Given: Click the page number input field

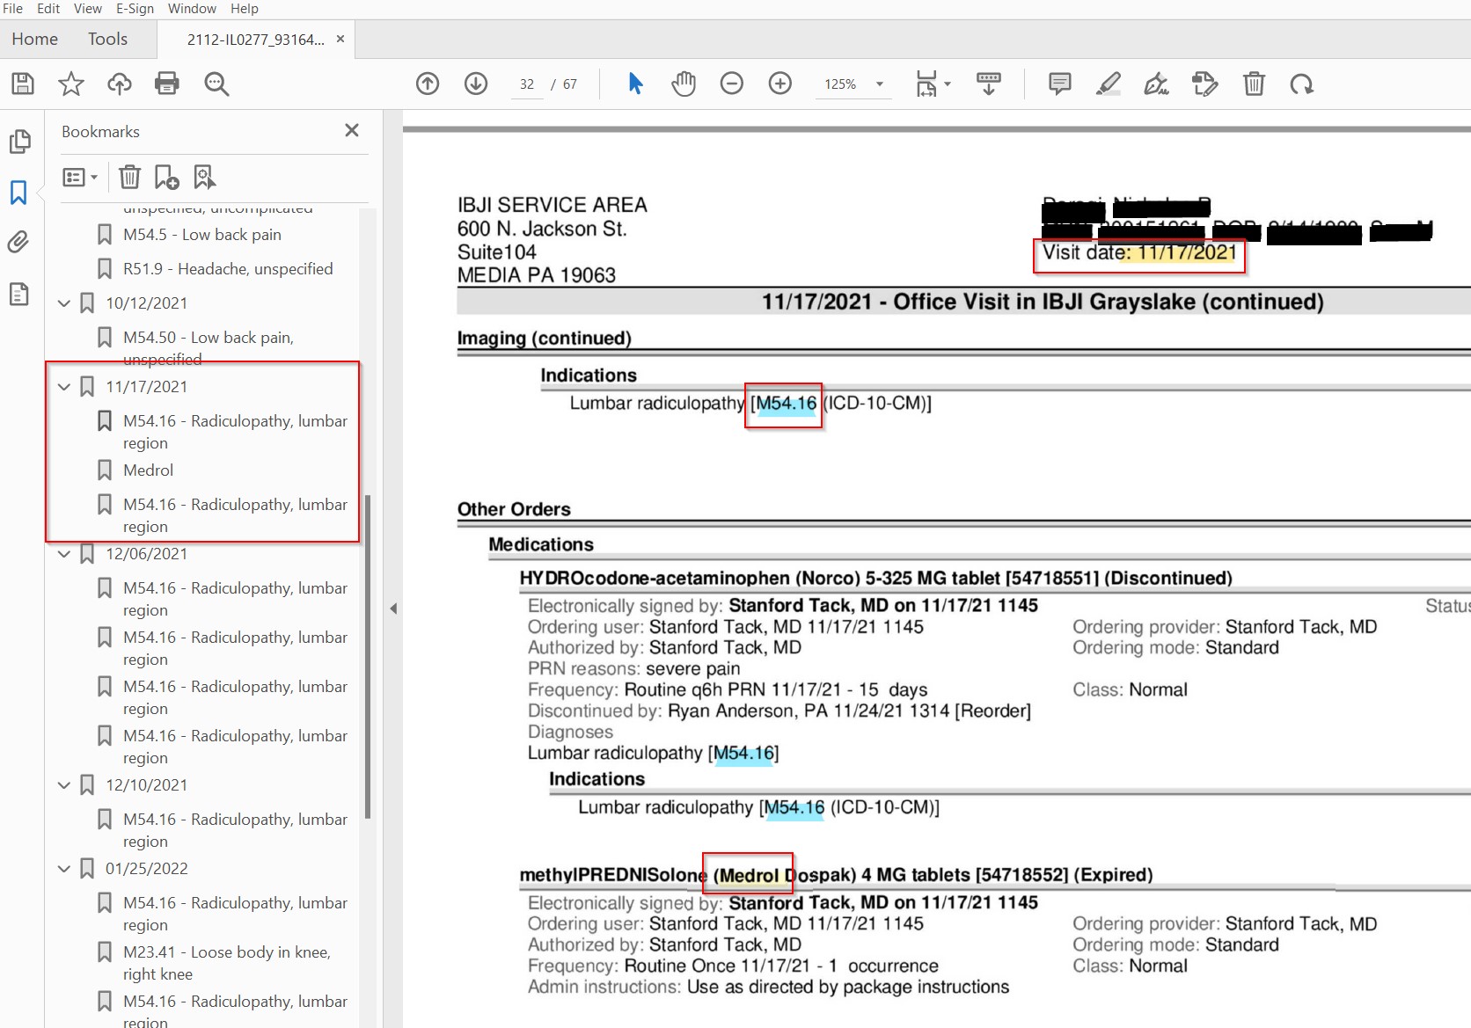Looking at the screenshot, I should [x=527, y=84].
